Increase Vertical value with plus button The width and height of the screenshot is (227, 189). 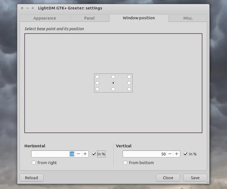point(177,154)
